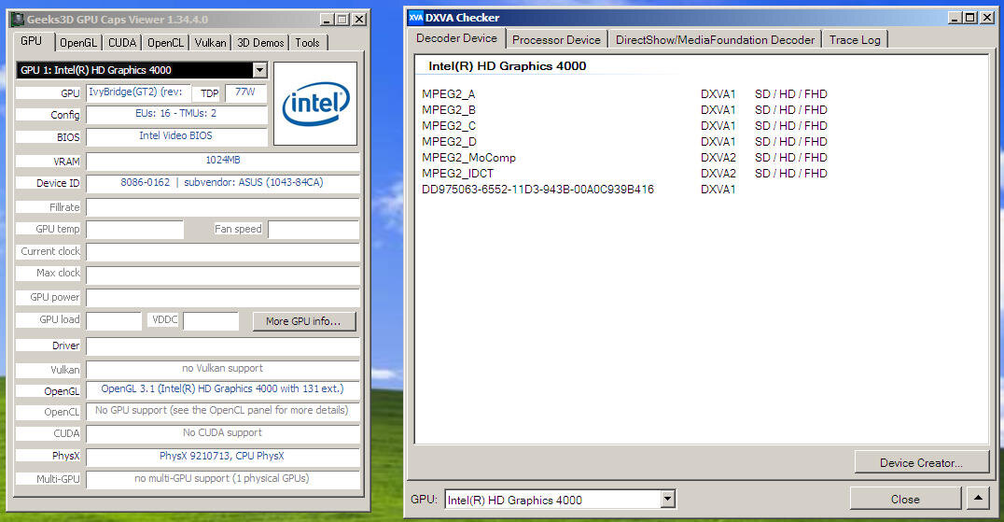
Task: Select the MPEG2_D decoder row
Action: [x=624, y=142]
